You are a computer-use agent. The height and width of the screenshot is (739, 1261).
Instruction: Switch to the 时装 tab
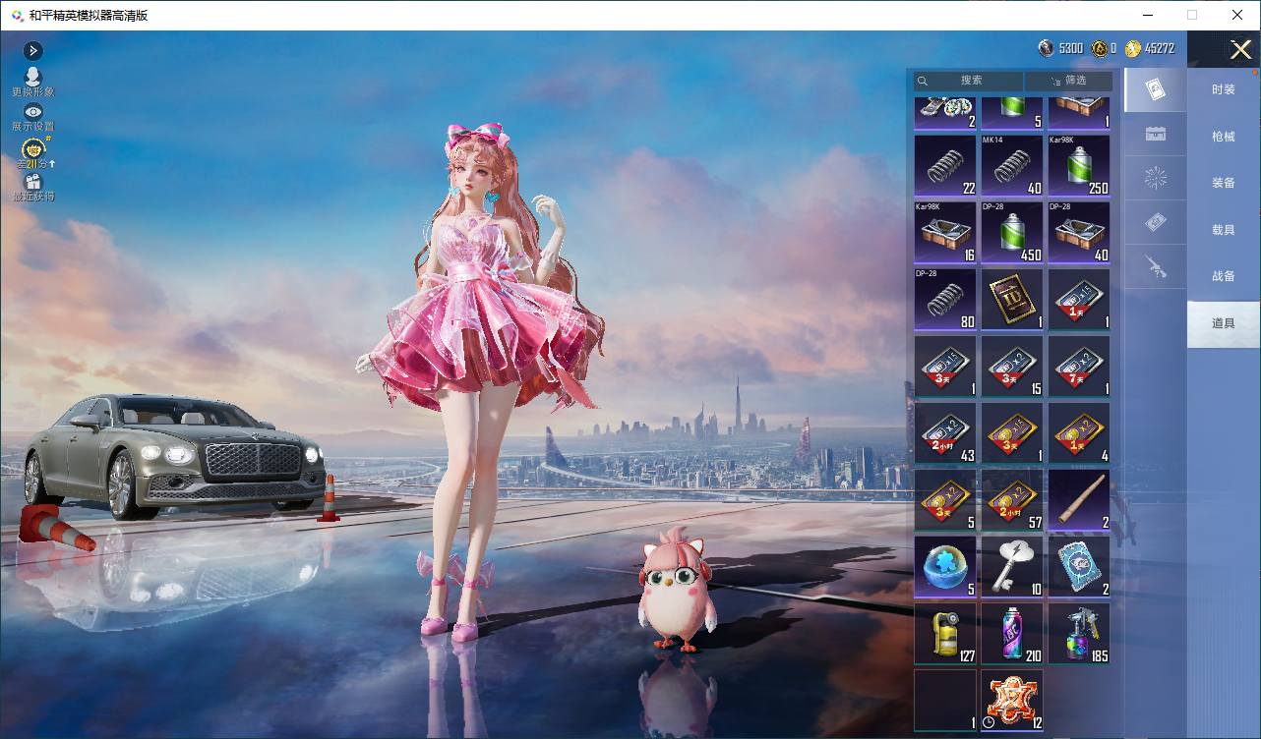coord(1224,89)
